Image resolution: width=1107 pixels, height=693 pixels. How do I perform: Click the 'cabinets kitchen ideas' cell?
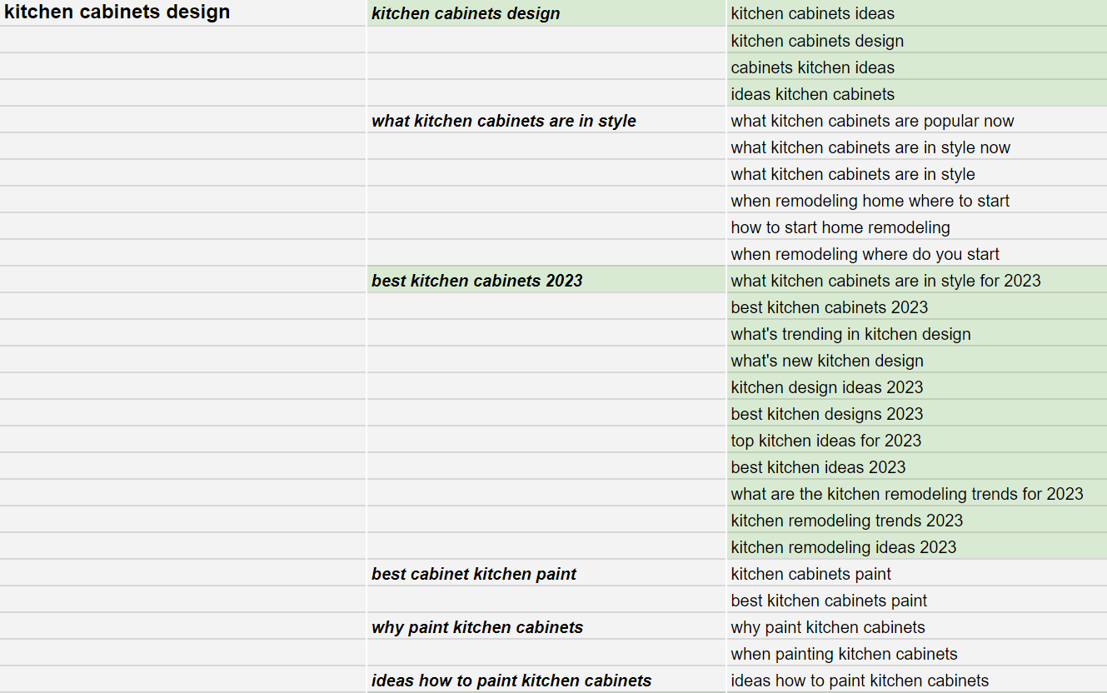click(916, 67)
